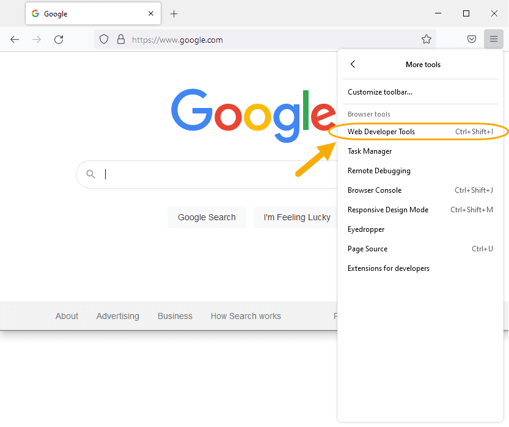Open How Search works link

[x=246, y=316]
